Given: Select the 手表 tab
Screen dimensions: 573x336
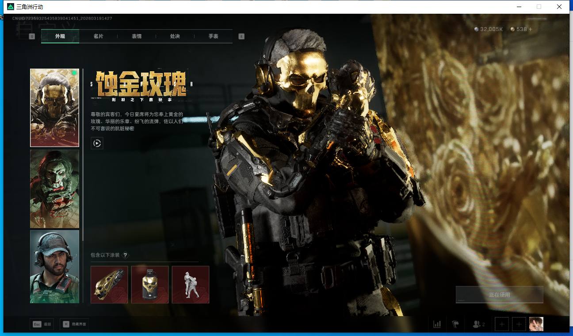Looking at the screenshot, I should point(214,36).
